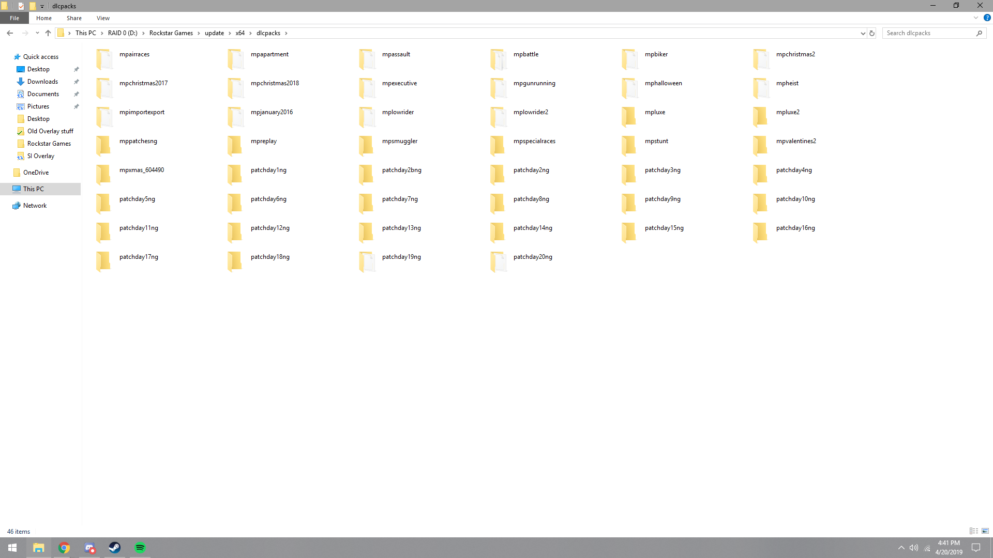Open Steam from the taskbar
The width and height of the screenshot is (993, 558).
(x=114, y=548)
